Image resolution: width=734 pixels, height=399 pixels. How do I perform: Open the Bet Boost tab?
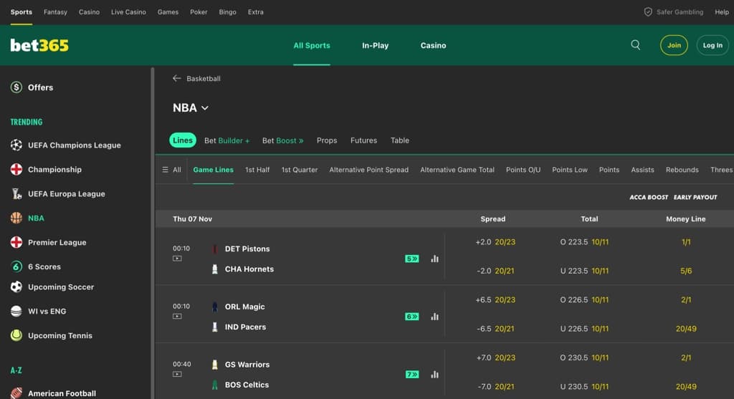pos(282,140)
